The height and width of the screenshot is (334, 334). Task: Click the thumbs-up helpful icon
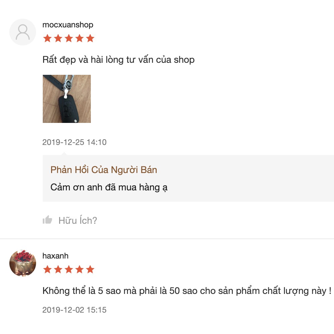pos(47,220)
